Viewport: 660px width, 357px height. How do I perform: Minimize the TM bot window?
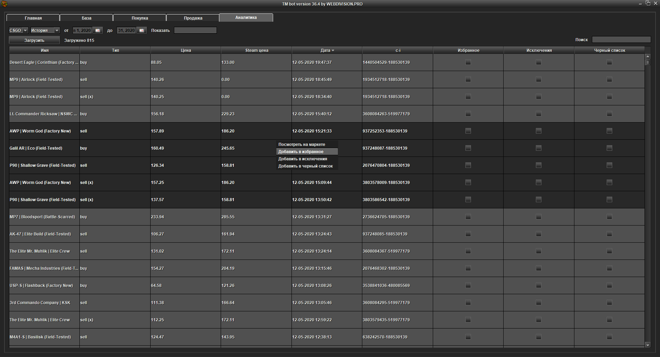(x=640, y=4)
